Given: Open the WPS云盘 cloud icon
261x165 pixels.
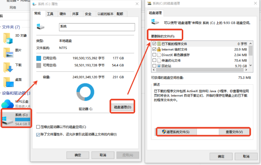Looking at the screenshot, I should [7, 104].
